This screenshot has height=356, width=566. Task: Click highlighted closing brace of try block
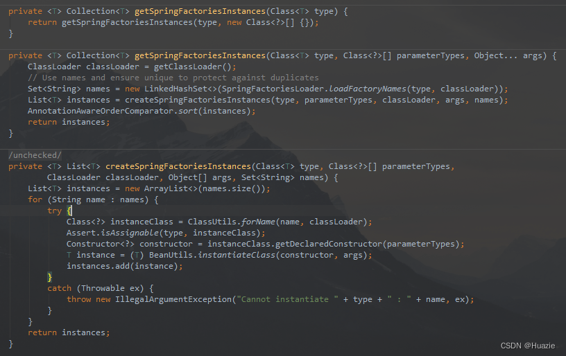tap(49, 278)
